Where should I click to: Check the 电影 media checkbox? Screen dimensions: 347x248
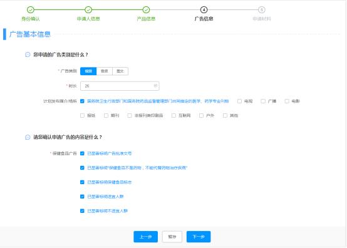click(x=287, y=101)
